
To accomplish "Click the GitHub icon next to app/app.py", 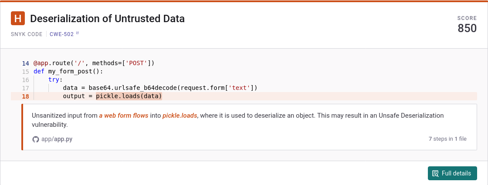I will coord(36,139).
